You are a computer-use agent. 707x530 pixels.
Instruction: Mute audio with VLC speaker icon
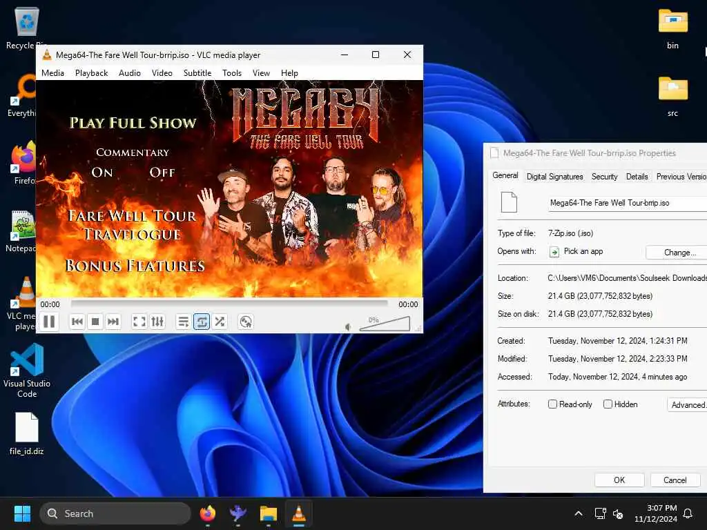point(348,326)
